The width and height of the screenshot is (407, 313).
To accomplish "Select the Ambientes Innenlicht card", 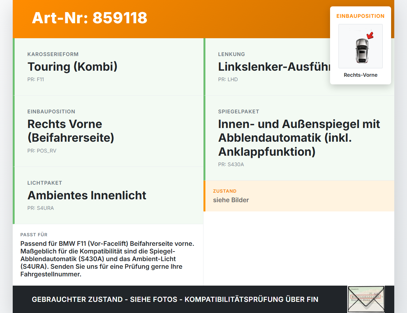I will pos(108,196).
